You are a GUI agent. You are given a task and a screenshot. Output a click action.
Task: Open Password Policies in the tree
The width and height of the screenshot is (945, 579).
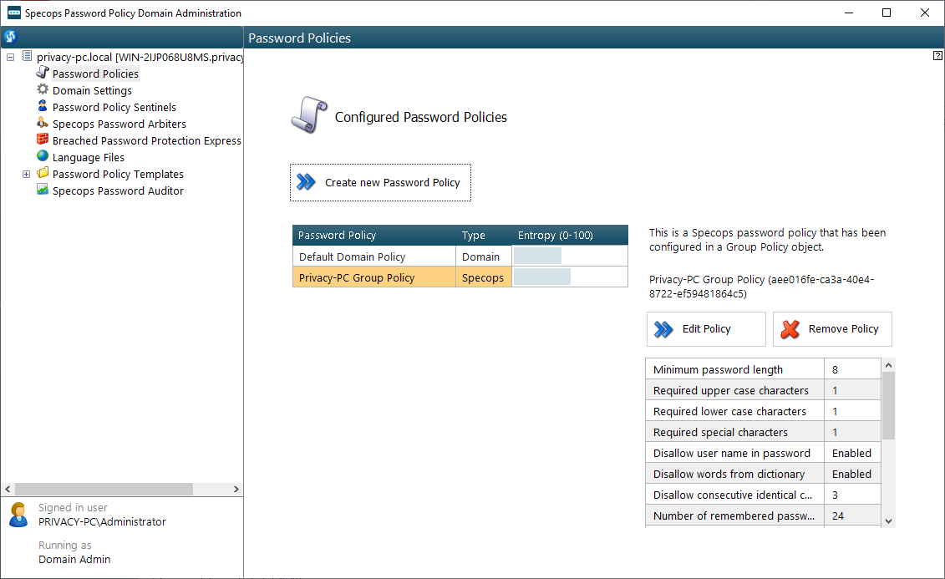pos(95,74)
